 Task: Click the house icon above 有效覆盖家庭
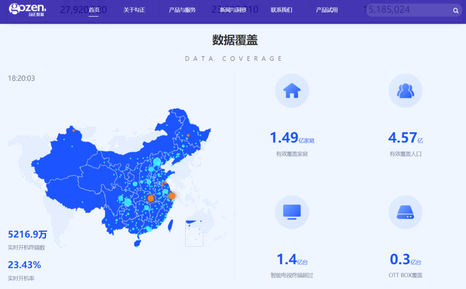(292, 90)
